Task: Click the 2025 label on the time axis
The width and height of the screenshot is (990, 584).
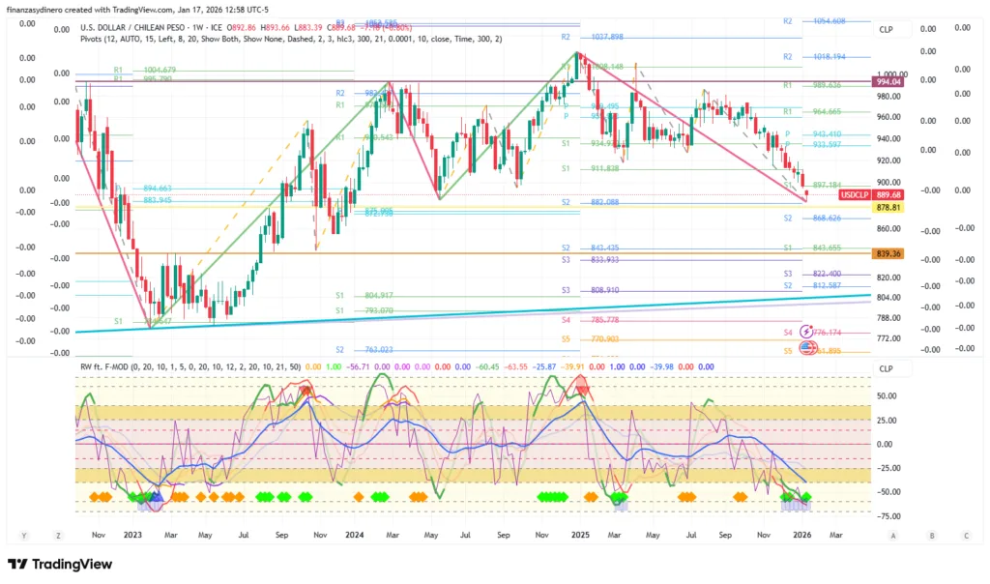Action: click(579, 535)
